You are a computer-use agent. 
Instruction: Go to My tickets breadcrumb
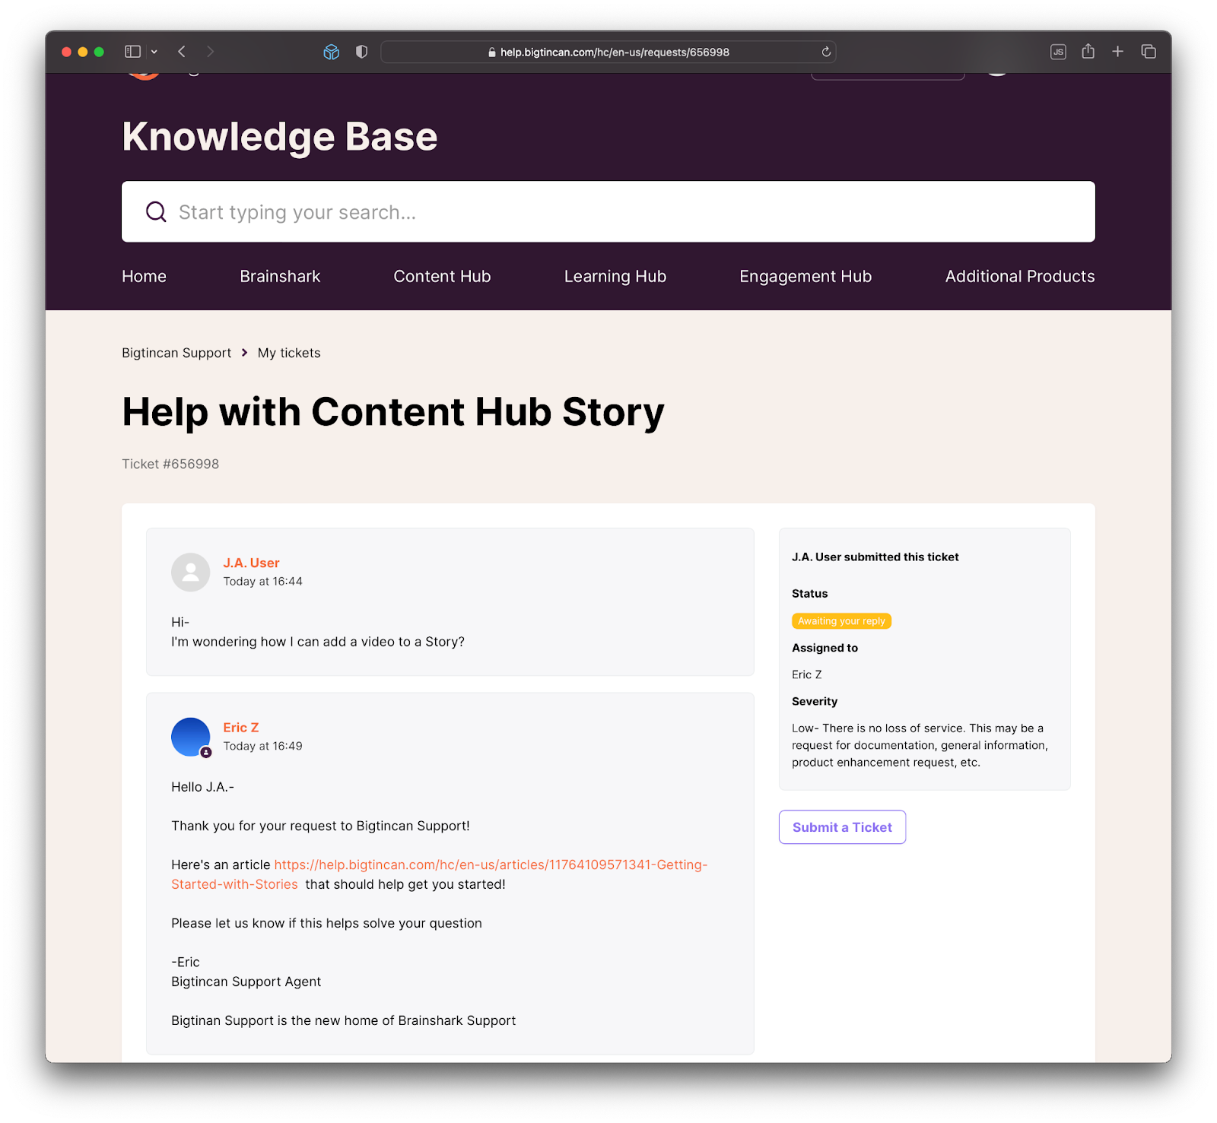click(289, 353)
